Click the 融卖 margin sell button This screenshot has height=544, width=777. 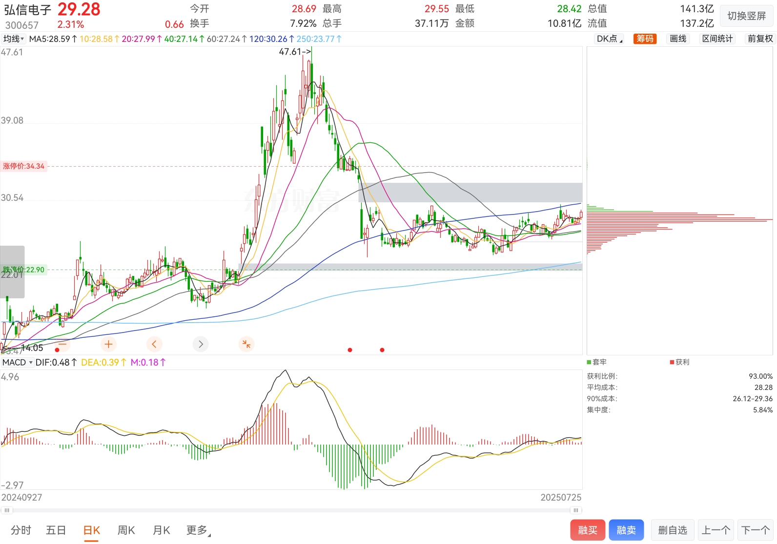pos(626,530)
